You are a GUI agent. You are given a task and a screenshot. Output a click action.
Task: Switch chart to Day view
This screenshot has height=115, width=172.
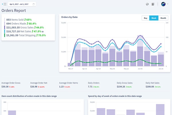point(146,18)
